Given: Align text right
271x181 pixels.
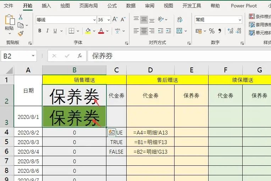Looking at the screenshot, I should [x=152, y=31].
